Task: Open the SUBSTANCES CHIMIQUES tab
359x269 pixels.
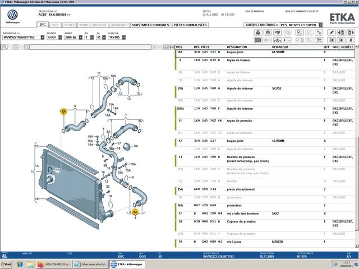Action: (x=150, y=25)
